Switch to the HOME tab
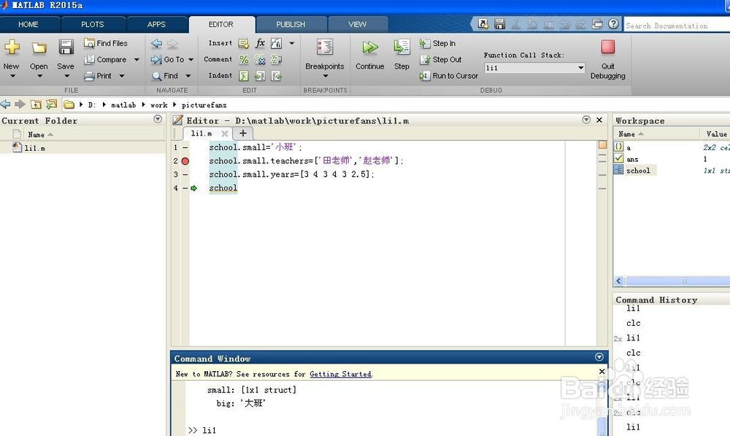 [x=28, y=24]
